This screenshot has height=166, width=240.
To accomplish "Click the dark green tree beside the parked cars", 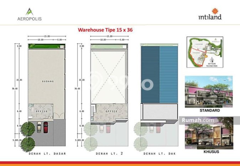I will [x=28, y=129].
